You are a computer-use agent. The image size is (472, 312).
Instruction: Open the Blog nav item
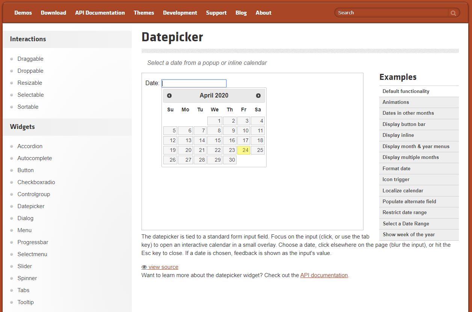pos(241,13)
